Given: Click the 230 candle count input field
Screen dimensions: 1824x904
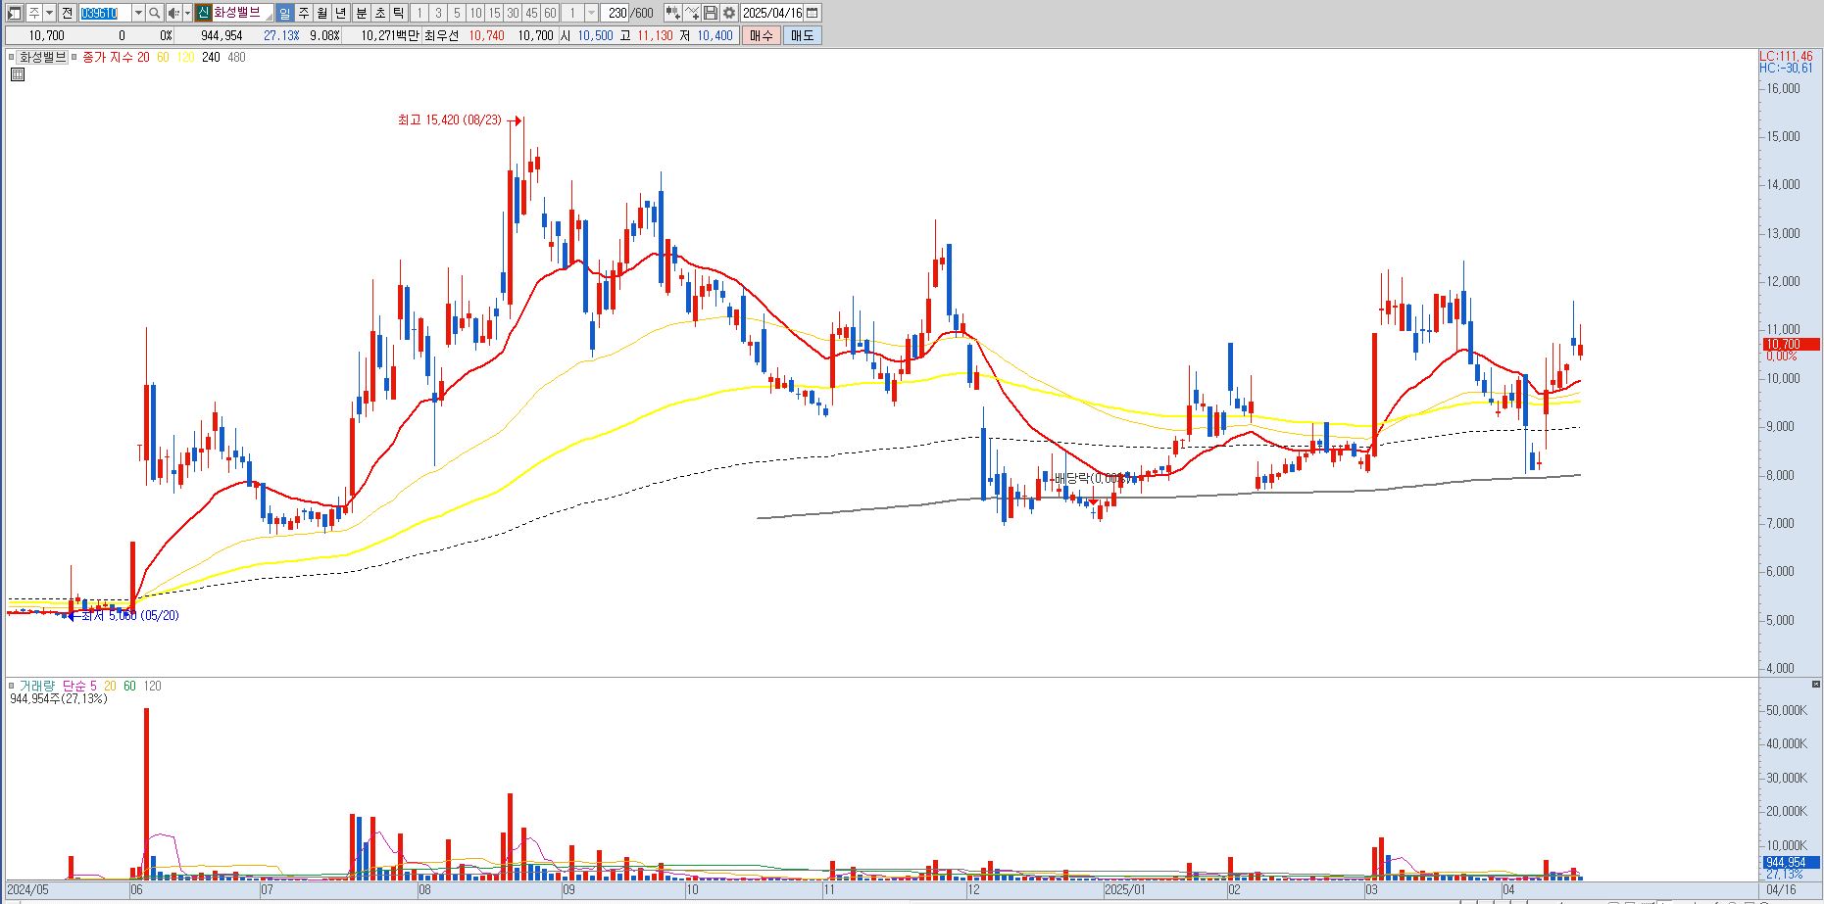Looking at the screenshot, I should pyautogui.click(x=615, y=13).
